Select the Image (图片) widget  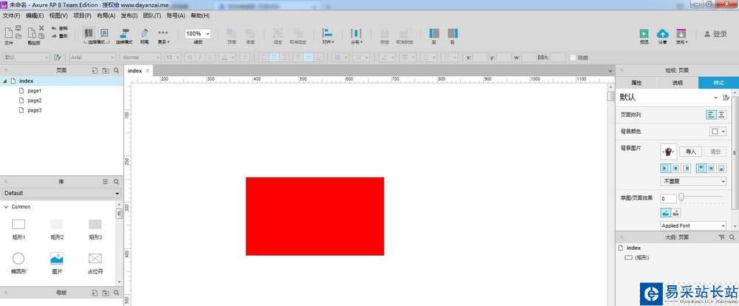click(57, 263)
